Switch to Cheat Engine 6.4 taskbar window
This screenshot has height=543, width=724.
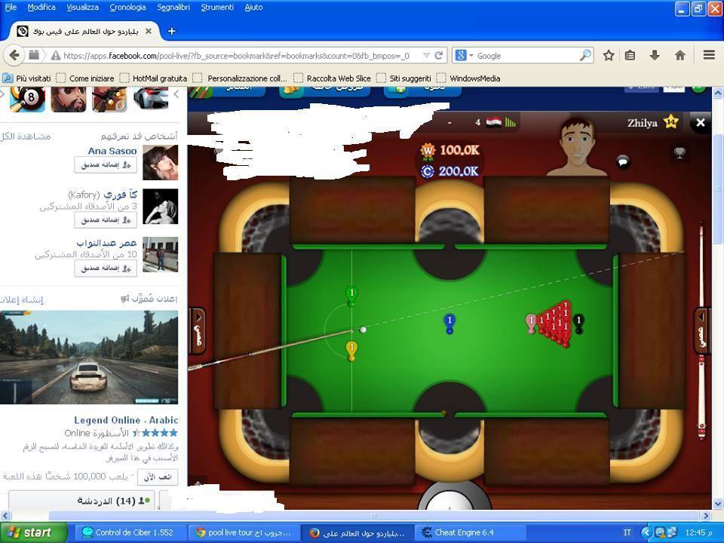pos(471,532)
